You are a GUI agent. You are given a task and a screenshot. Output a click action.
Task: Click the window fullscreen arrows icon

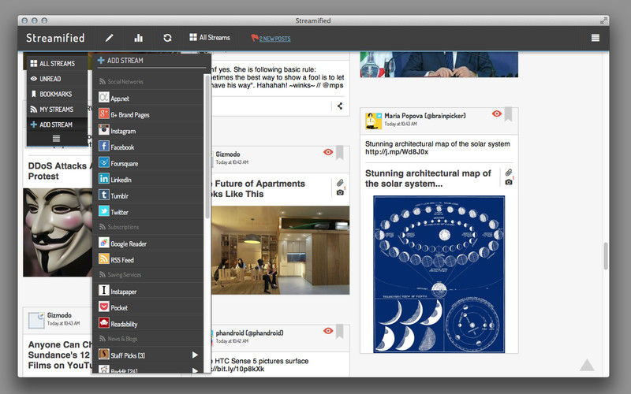(x=603, y=20)
